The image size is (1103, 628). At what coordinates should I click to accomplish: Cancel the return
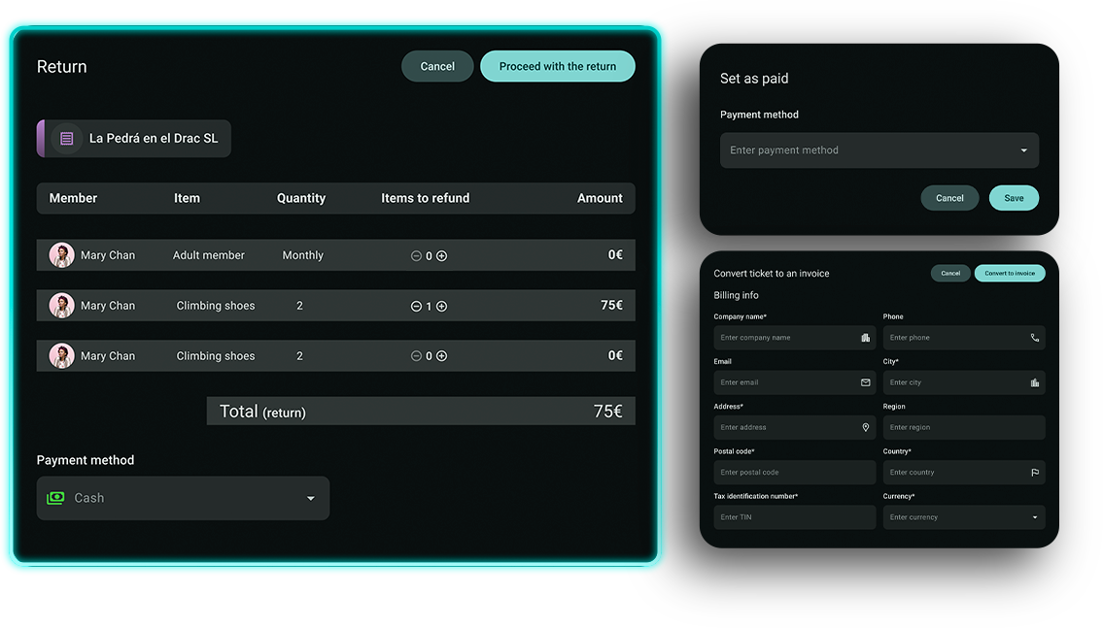click(x=437, y=66)
